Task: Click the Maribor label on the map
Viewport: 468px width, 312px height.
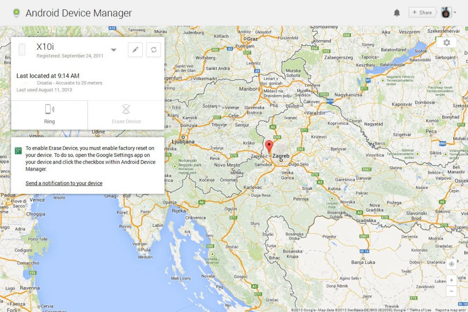Action: pyautogui.click(x=248, y=89)
